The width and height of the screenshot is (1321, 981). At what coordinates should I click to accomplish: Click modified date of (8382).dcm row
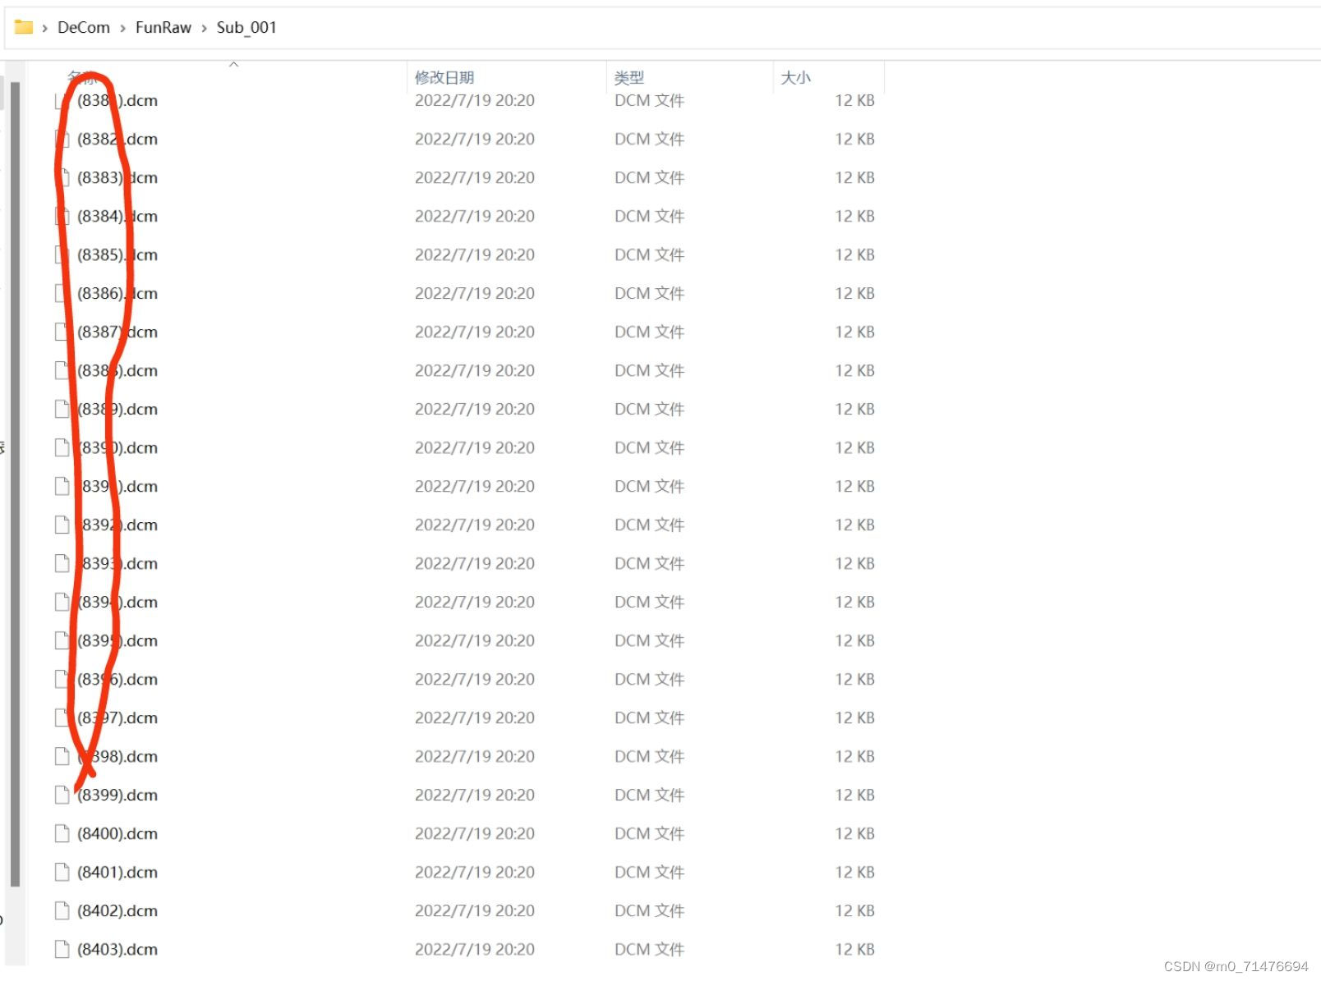coord(475,139)
